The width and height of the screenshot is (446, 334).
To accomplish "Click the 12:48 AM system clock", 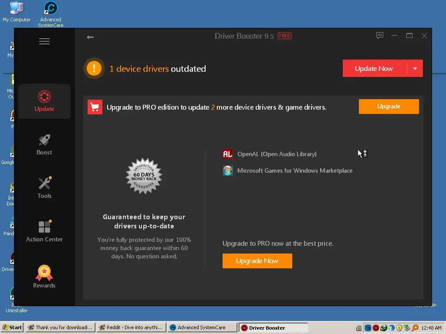I will 431,328.
